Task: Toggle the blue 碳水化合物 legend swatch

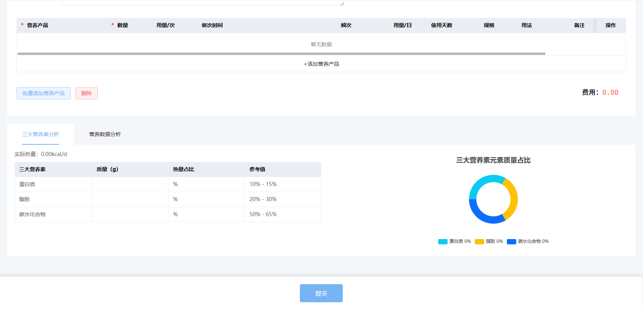Action: tap(511, 241)
